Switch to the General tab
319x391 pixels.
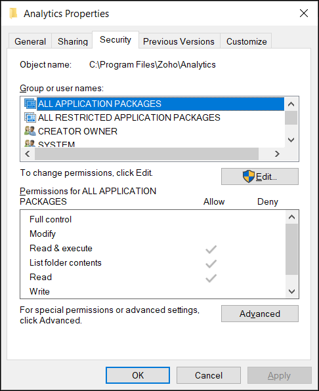(30, 41)
